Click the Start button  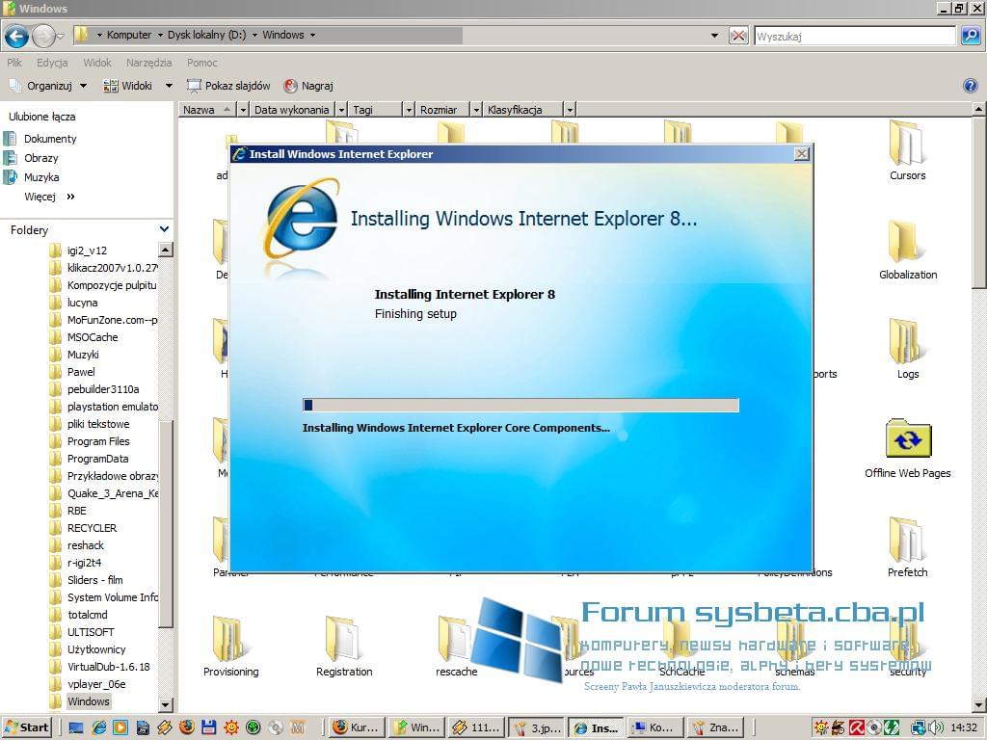click(26, 727)
